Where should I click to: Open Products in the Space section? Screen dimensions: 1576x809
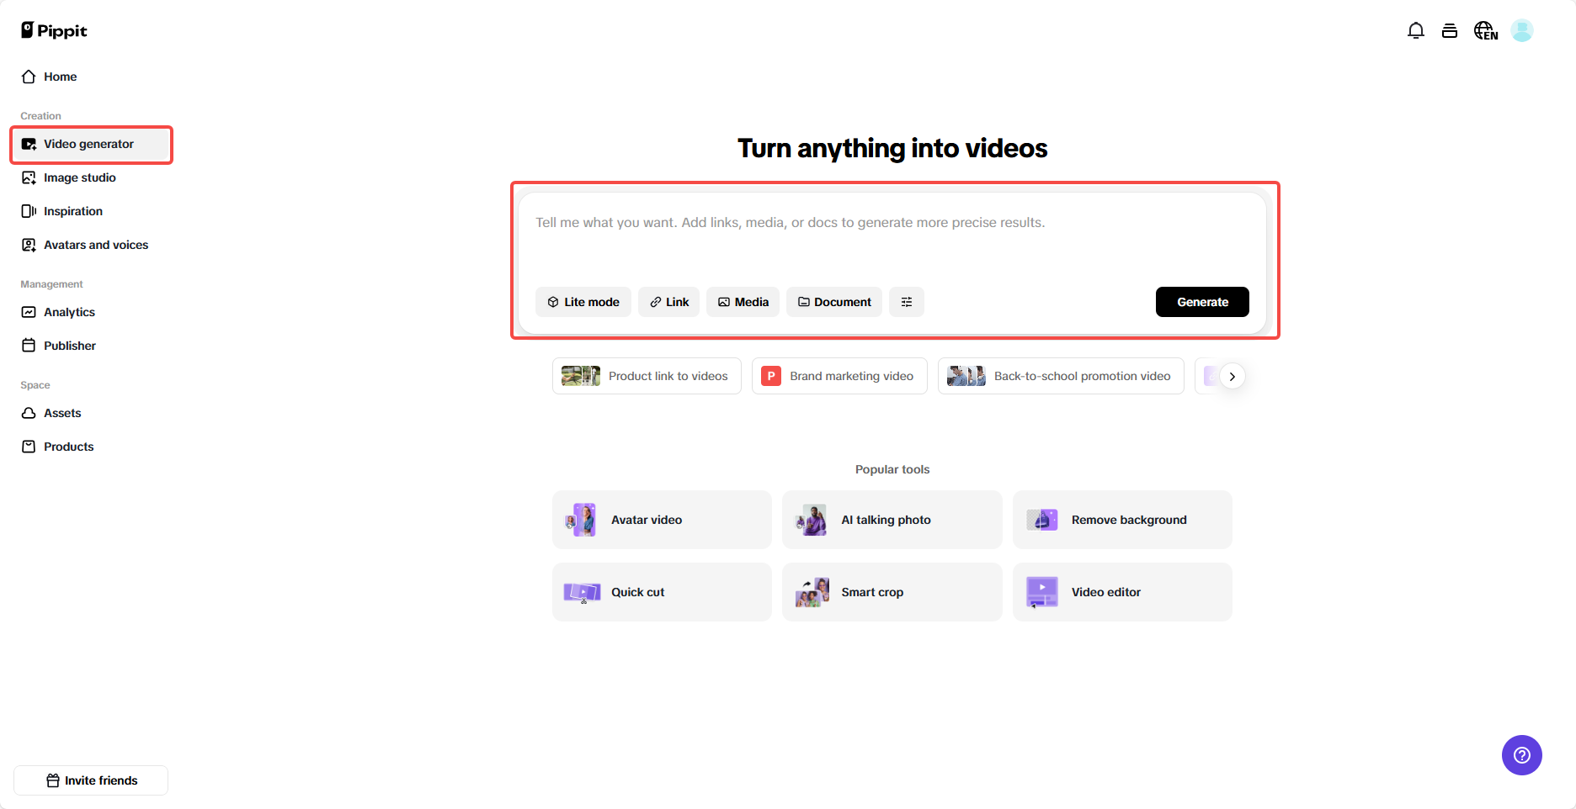(68, 447)
